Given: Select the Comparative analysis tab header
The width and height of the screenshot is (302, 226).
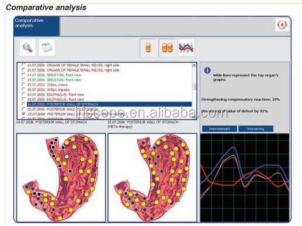Looking at the screenshot, I should [37, 26].
